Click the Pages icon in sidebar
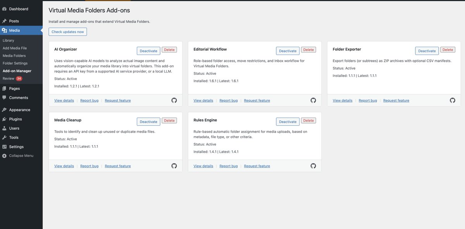The width and height of the screenshot is (465, 229). tap(4, 89)
